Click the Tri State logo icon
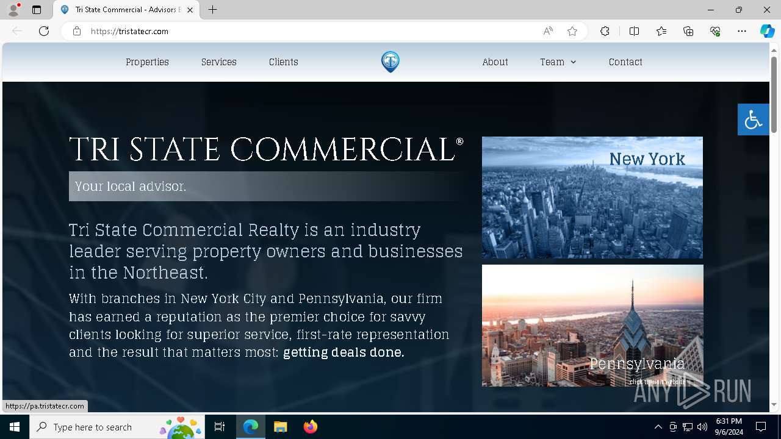 (390, 62)
